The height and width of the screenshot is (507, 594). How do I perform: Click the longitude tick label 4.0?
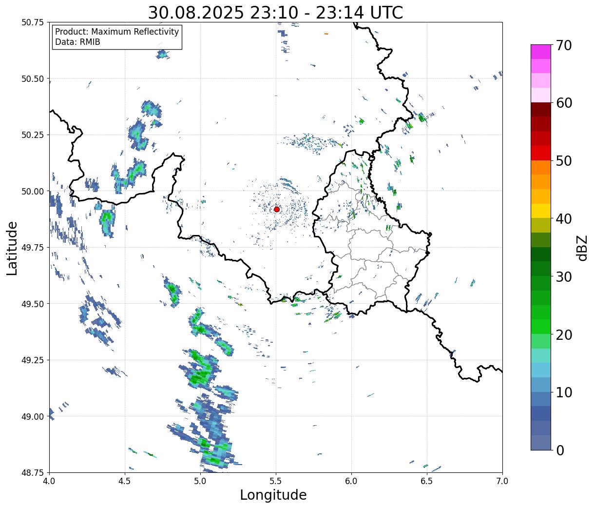tap(49, 481)
